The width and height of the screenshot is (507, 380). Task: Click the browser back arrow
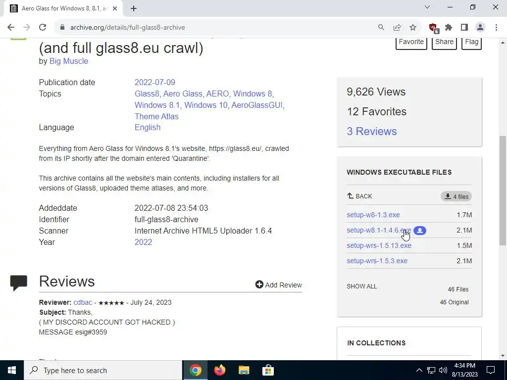(11, 28)
